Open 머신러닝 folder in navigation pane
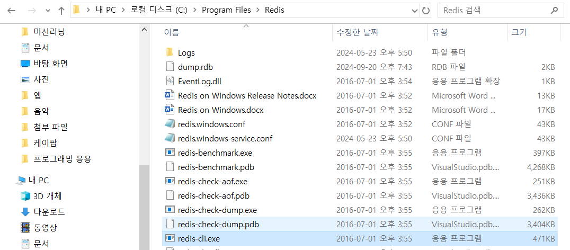 (x=49, y=32)
